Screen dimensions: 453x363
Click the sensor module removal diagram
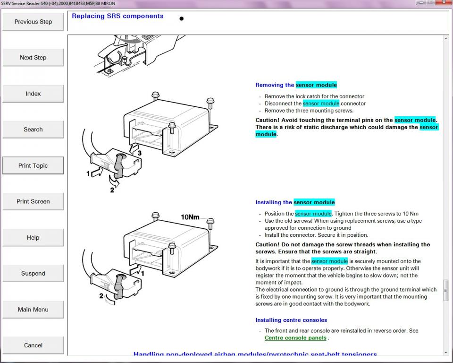coord(150,142)
